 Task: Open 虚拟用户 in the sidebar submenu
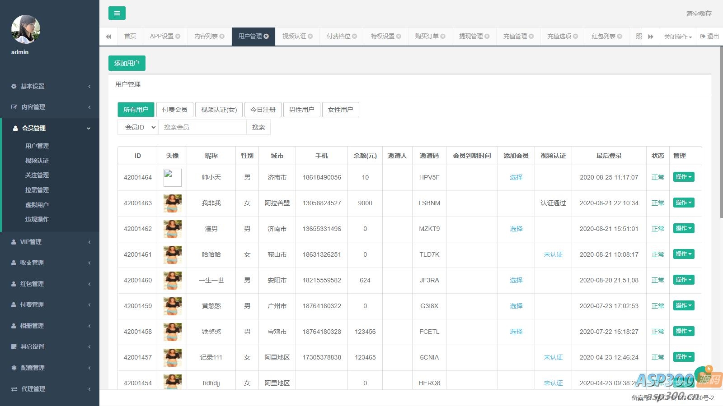pos(37,205)
